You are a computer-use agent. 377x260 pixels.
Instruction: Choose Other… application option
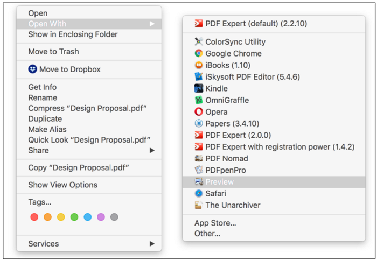click(x=207, y=234)
